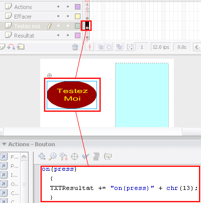Toggle visibility dot of Resultat layer
This screenshot has height=203, width=201.
(58, 35)
